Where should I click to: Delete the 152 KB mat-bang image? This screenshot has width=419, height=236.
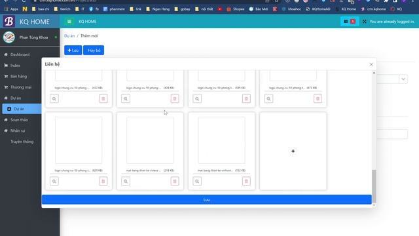pyautogui.click(x=246, y=181)
